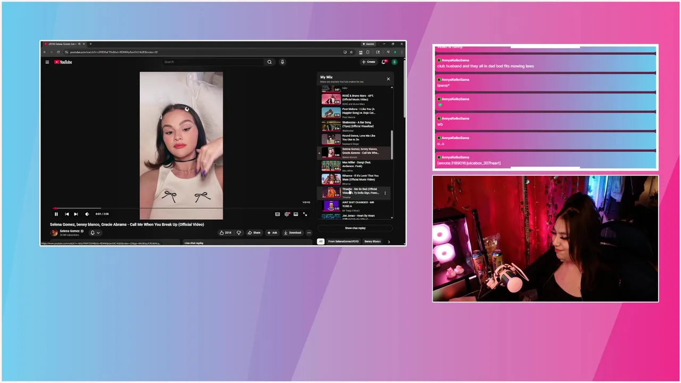This screenshot has height=383, width=681.
Task: Play Round Dance, Love Me Like You Used to Do
Action: (x=355, y=139)
